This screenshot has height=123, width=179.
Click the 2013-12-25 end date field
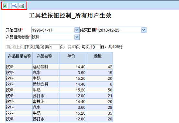120,30
